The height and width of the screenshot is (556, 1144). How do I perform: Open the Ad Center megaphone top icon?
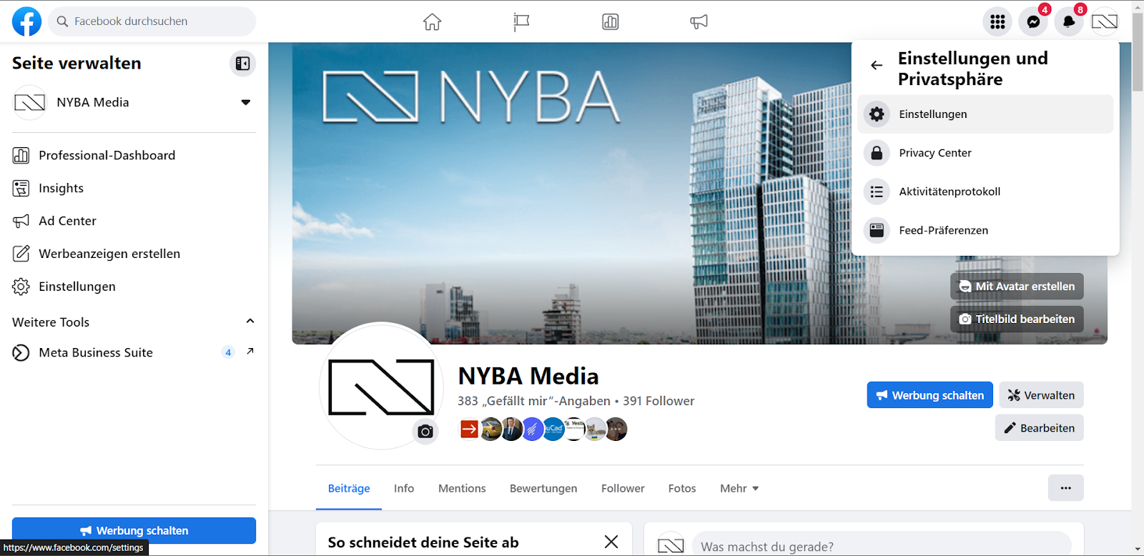coord(699,22)
